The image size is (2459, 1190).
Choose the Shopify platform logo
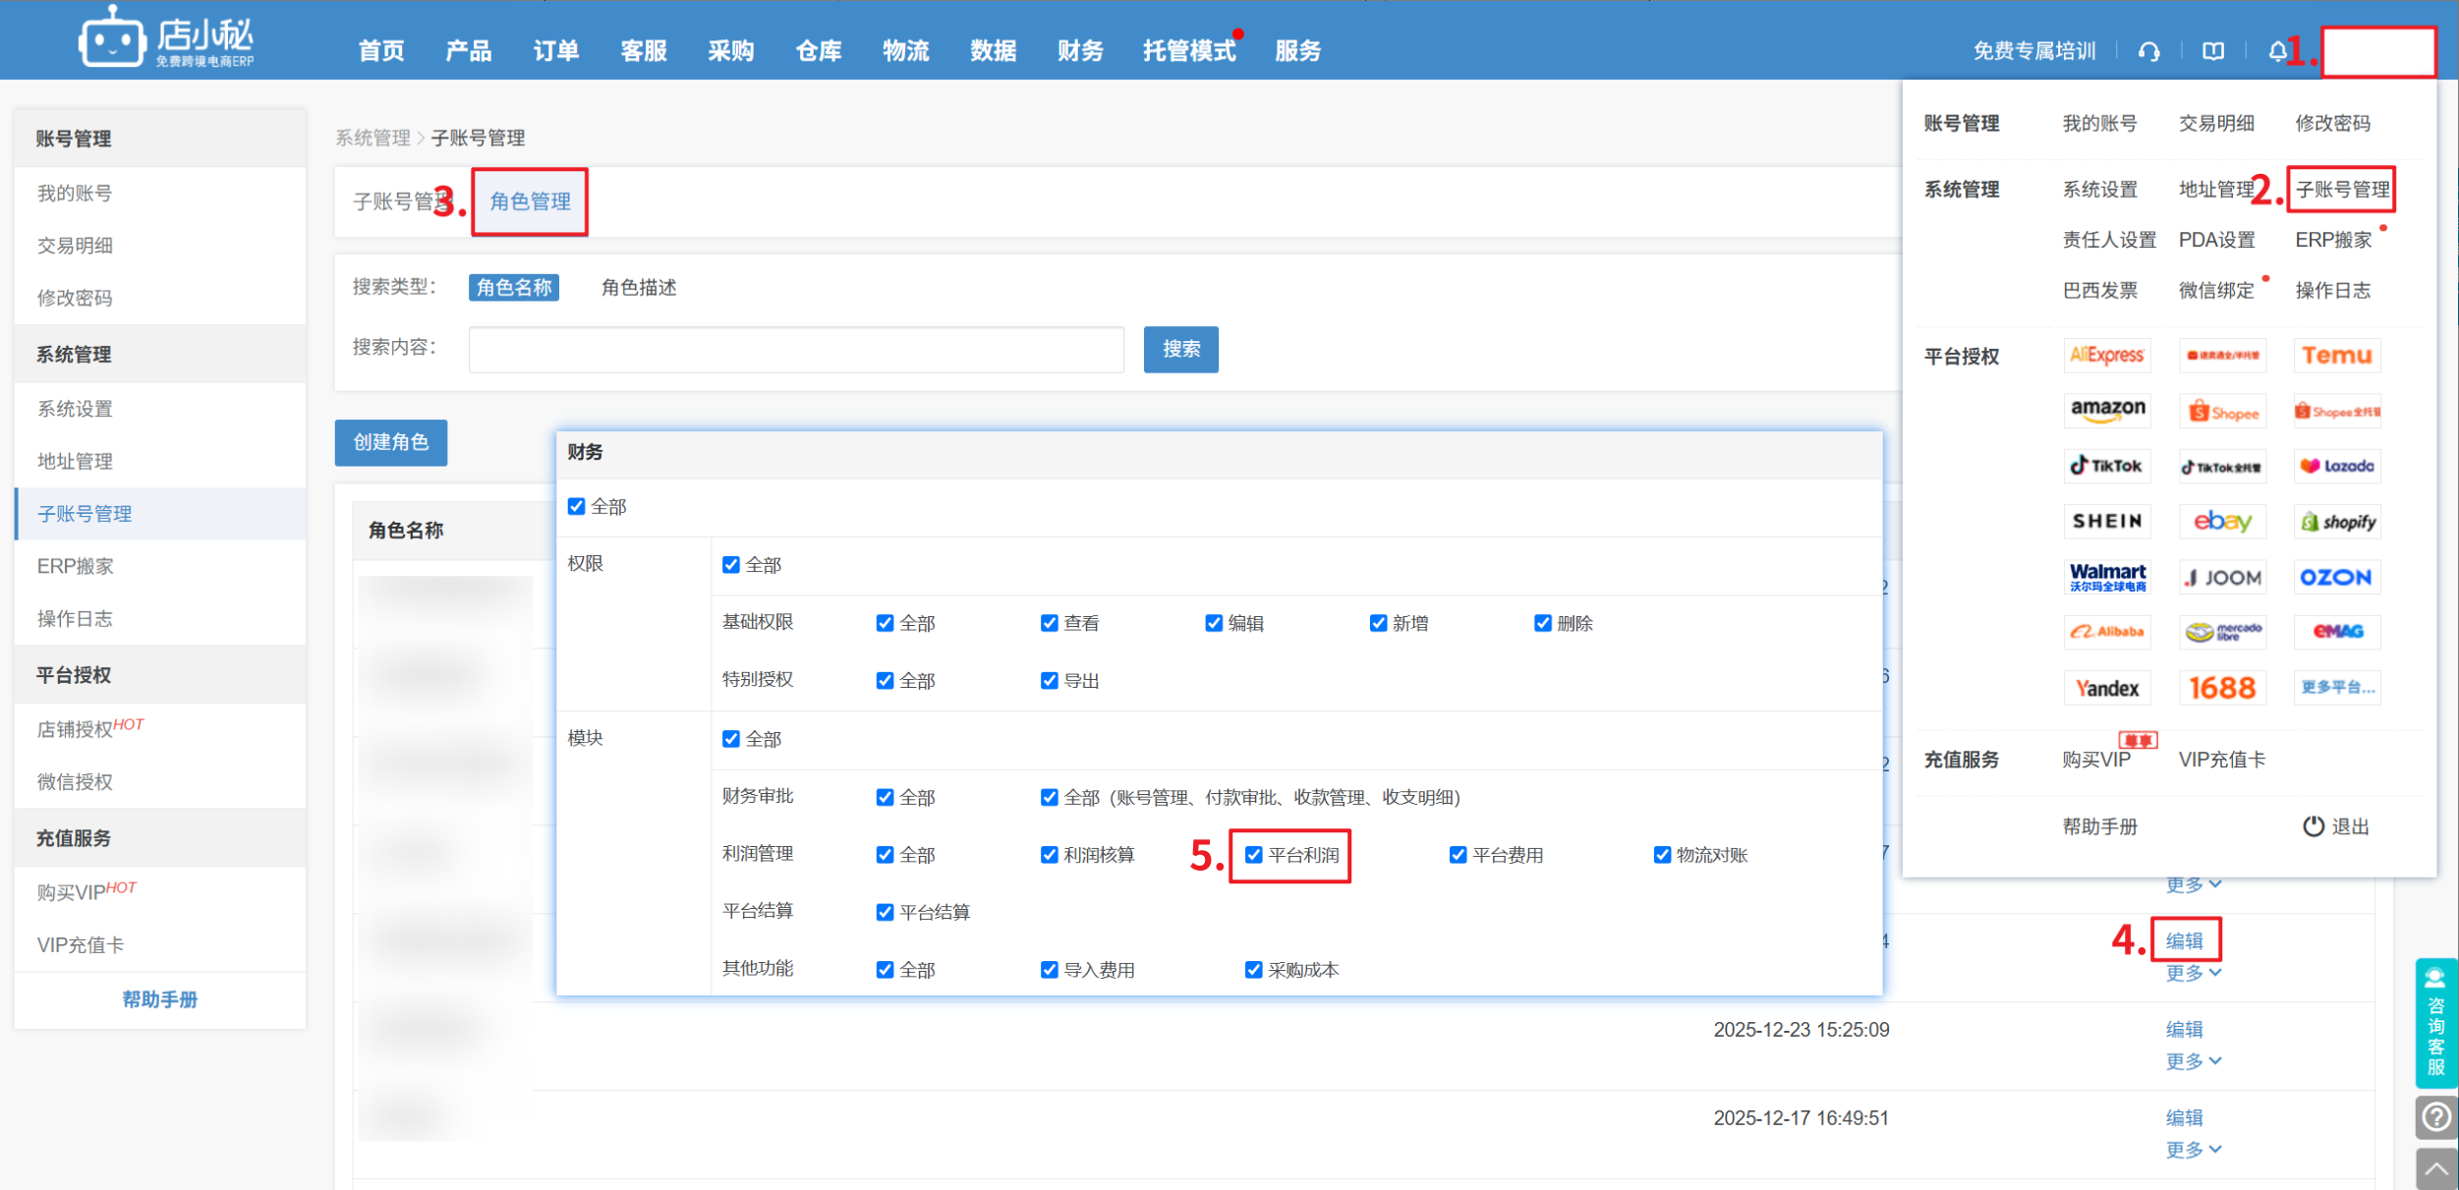click(2337, 522)
